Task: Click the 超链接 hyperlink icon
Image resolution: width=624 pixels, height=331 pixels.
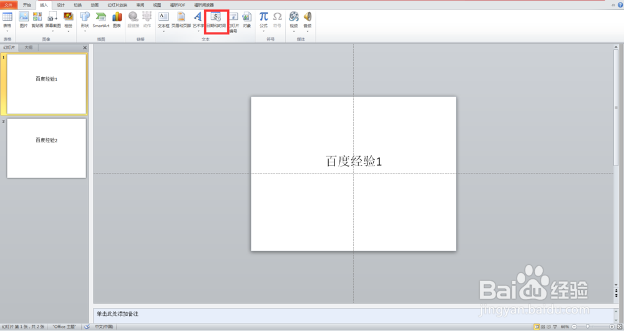Action: (x=134, y=17)
